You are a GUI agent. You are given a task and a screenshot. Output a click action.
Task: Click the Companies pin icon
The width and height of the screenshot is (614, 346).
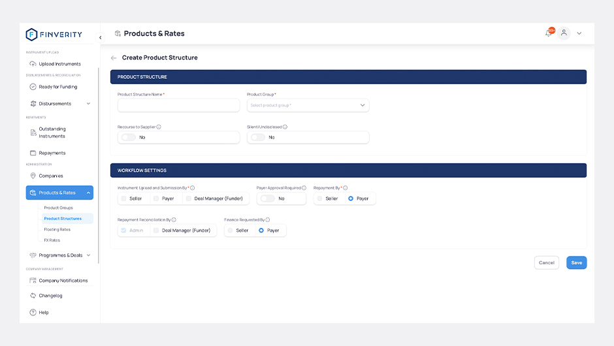[x=33, y=176]
